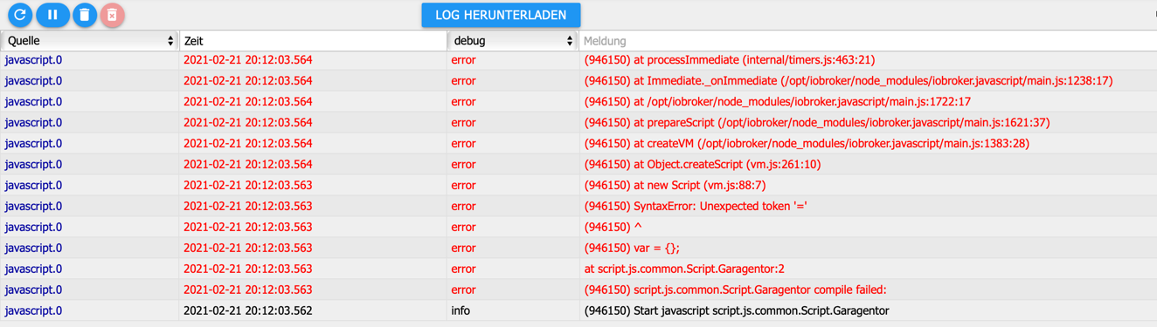1157x327 pixels.
Task: Open the Quelle source filter dropdown
Action: tap(90, 41)
